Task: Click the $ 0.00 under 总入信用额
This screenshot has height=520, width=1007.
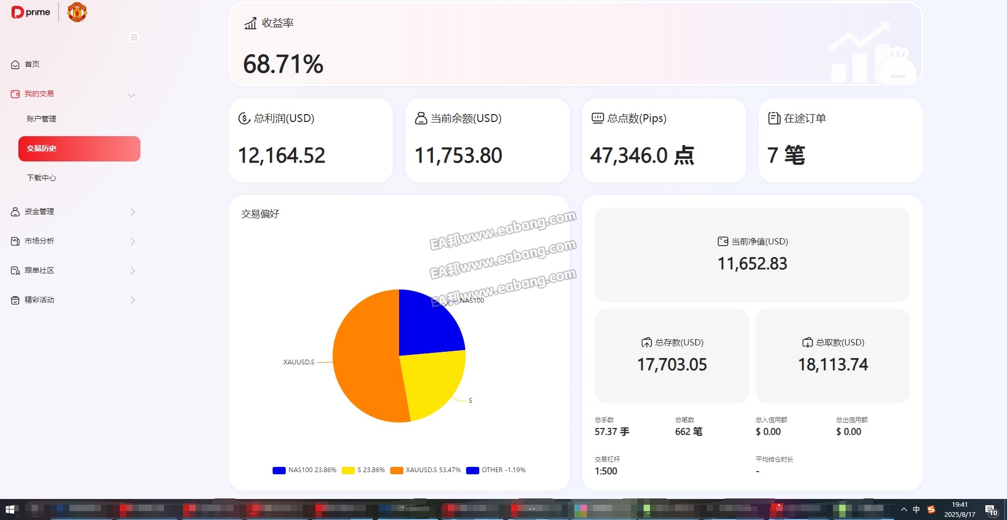Action: click(x=768, y=432)
